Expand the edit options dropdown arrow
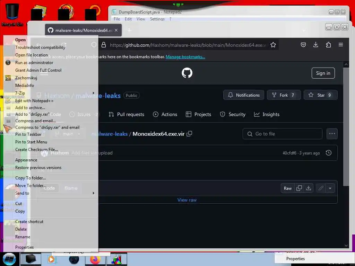Image resolution: width=355 pixels, height=266 pixels. (330, 188)
